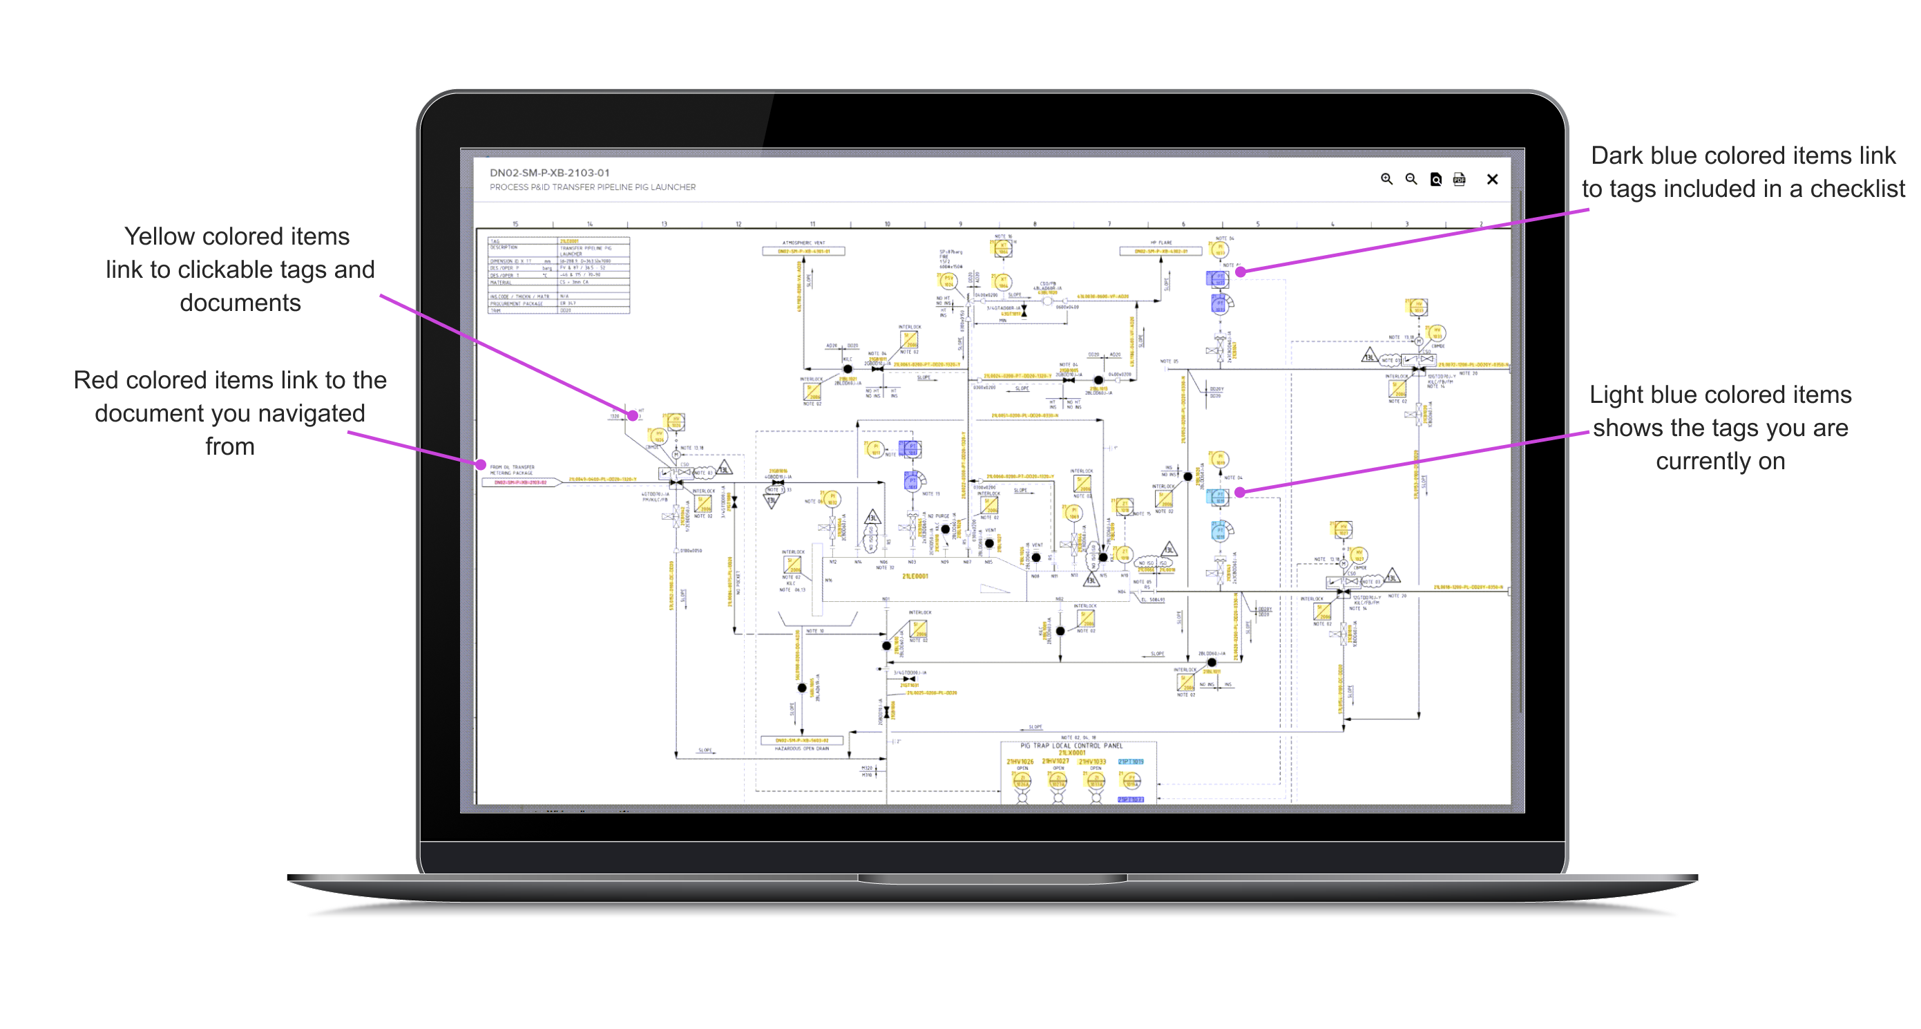Zoom out of the P&ID drawing
The image size is (1921, 1029).
tap(1411, 179)
